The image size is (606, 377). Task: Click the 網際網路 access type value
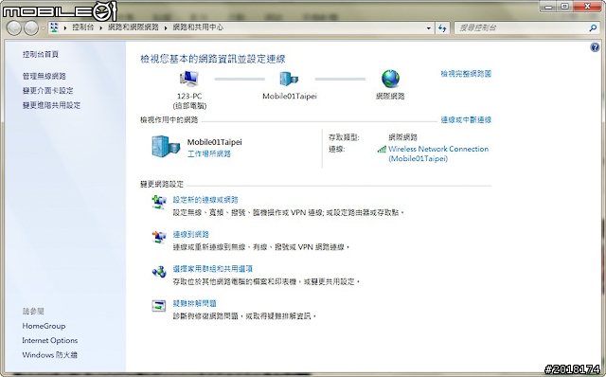pyautogui.click(x=402, y=137)
